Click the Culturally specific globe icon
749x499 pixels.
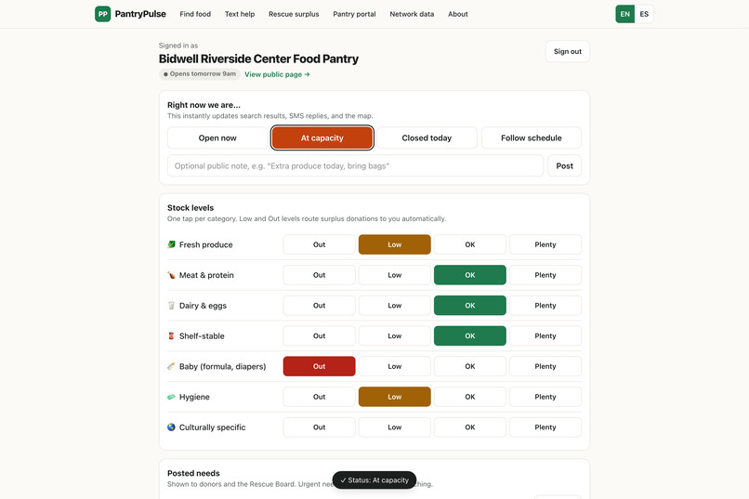point(172,427)
